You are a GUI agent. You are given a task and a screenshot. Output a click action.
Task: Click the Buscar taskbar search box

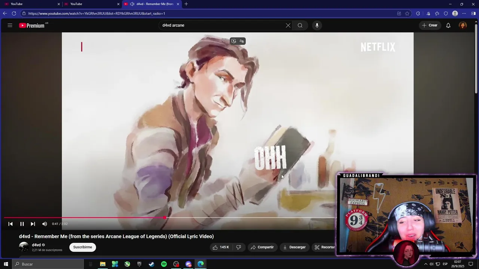(x=48, y=264)
